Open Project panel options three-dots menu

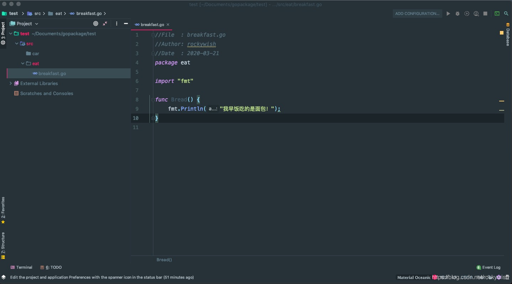(117, 23)
